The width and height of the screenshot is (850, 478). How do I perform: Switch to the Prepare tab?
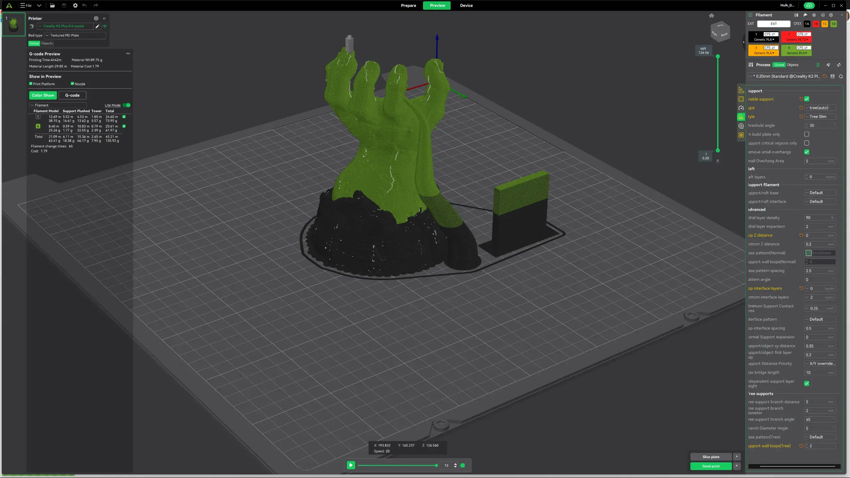408,5
